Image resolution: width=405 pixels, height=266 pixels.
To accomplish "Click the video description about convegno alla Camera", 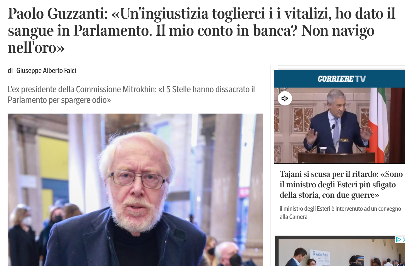I will 340,213.
